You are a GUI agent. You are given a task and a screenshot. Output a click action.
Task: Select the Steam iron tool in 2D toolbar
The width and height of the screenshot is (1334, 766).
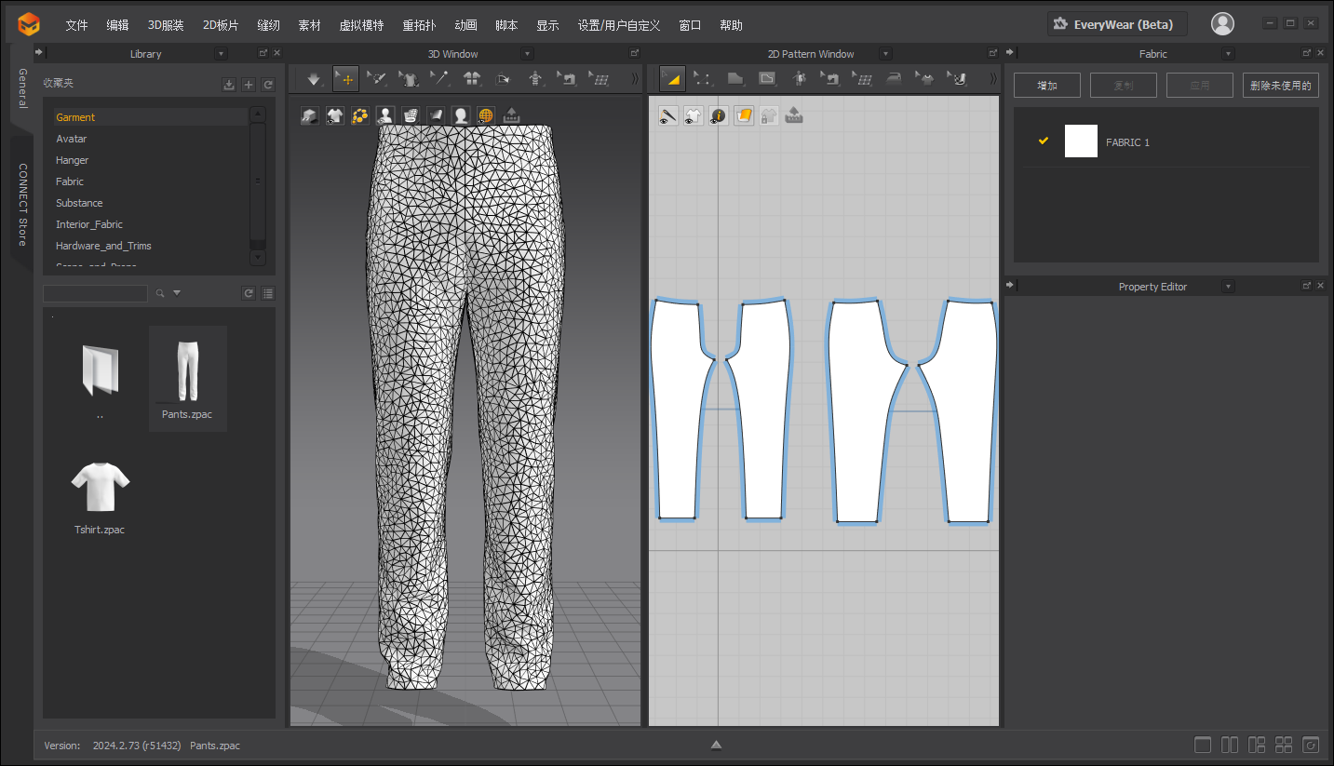tap(894, 79)
